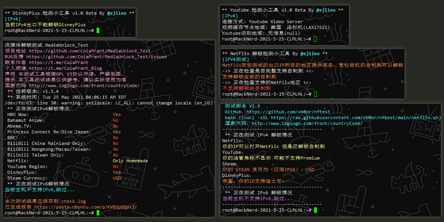Screen dimensions: 444x222
Task: Click the cursor in the Youtube terminal prompt
Action: pos(315,39)
